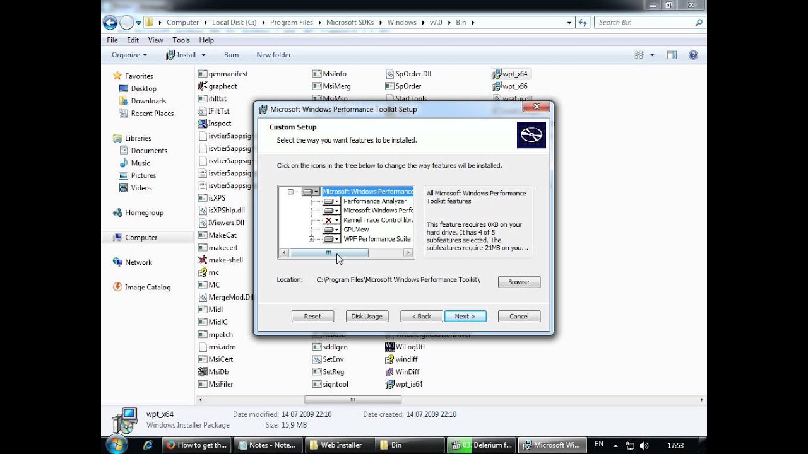
Task: Open the File menu
Action: [x=112, y=40]
